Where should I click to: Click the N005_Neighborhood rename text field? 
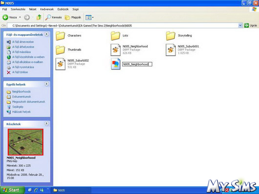pyautogui.click(x=137, y=64)
